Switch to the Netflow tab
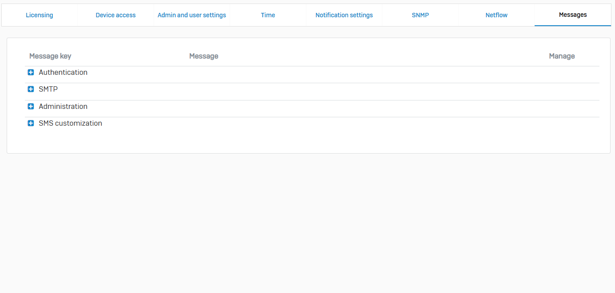The image size is (615, 293). [496, 15]
